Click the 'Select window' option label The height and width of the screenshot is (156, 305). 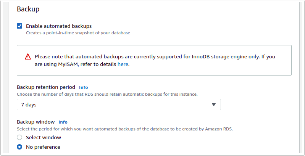coord(44,137)
